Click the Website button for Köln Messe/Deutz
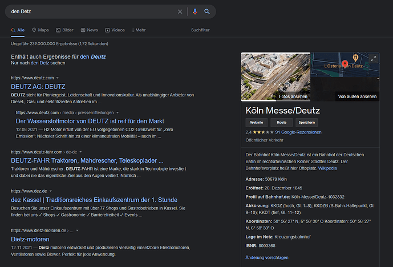 [x=256, y=122]
